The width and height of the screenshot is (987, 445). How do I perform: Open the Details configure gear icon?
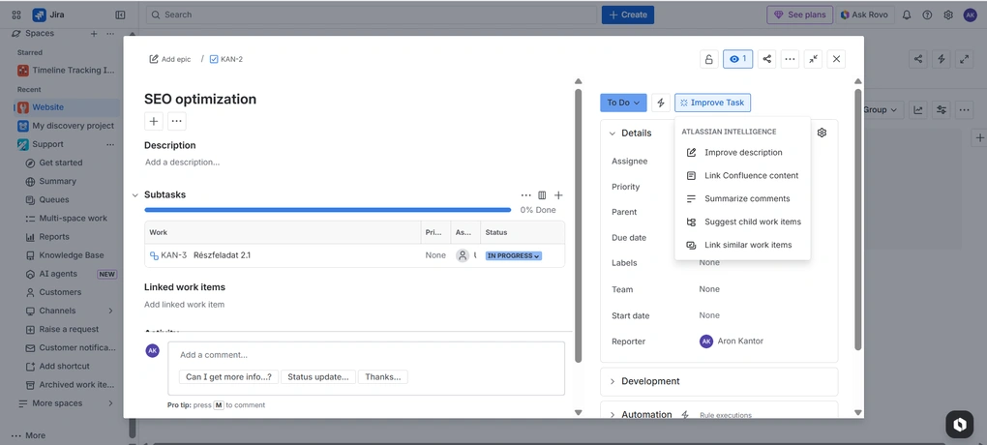[822, 133]
